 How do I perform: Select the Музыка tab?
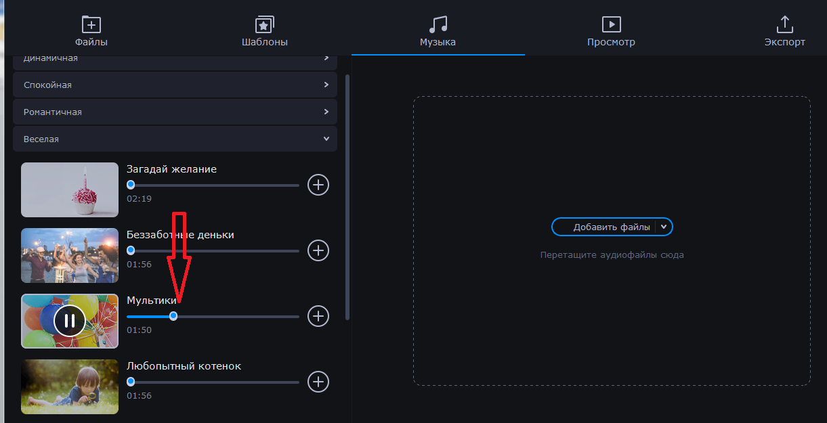point(438,32)
